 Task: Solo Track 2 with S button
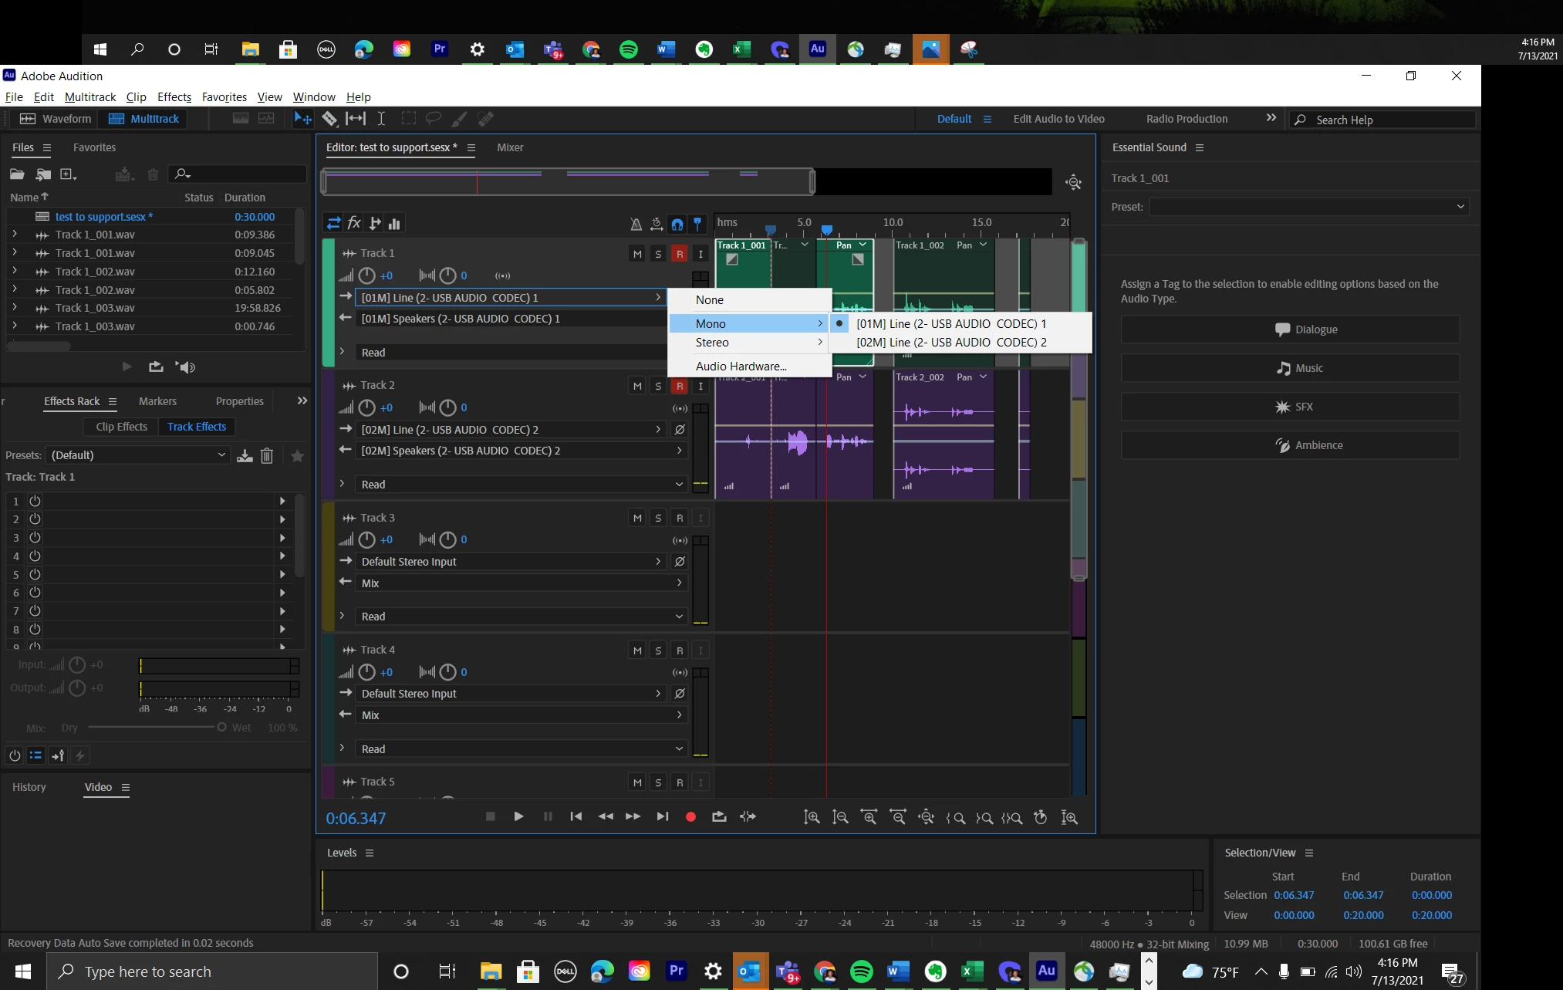pos(658,386)
